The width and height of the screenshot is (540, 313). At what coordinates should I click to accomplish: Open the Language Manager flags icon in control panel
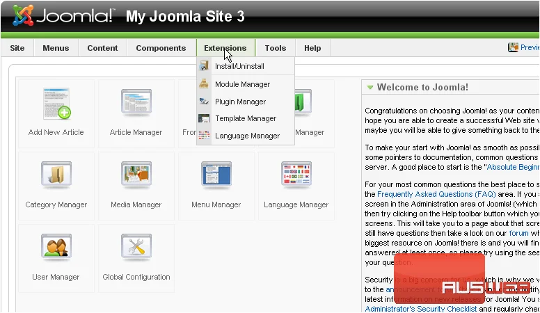coord(296,174)
